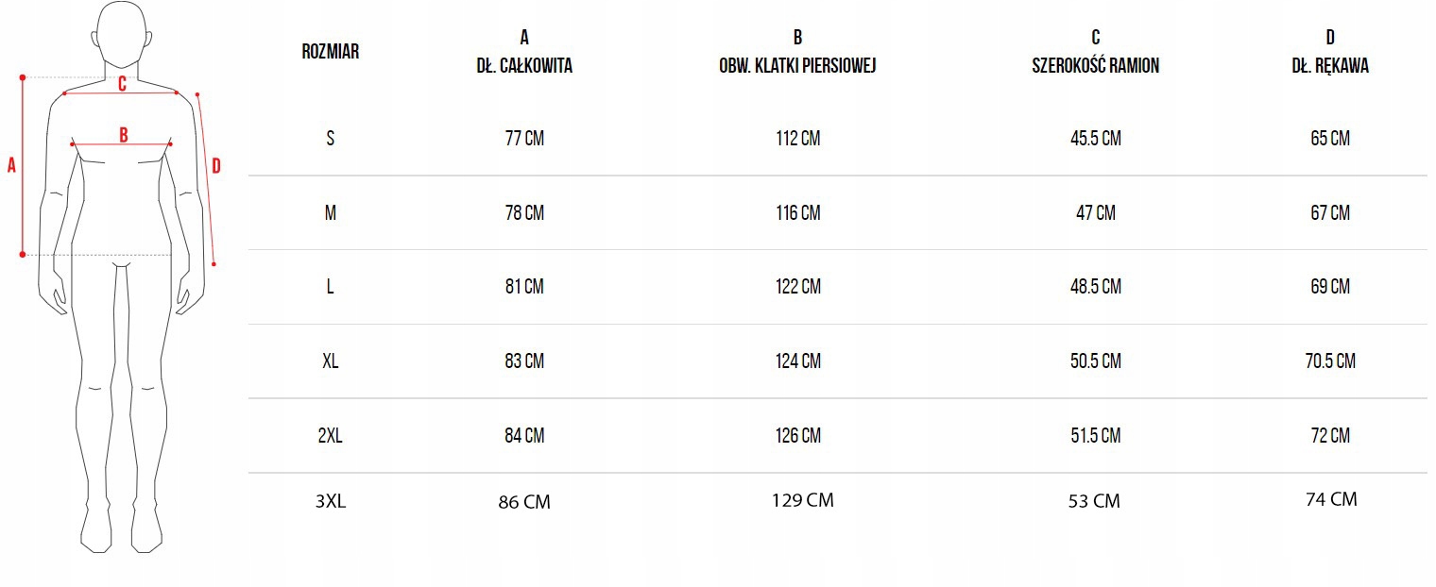Screen dimensions: 1436x587
Task: Click the 77 CM total length value
Action: coord(524,139)
